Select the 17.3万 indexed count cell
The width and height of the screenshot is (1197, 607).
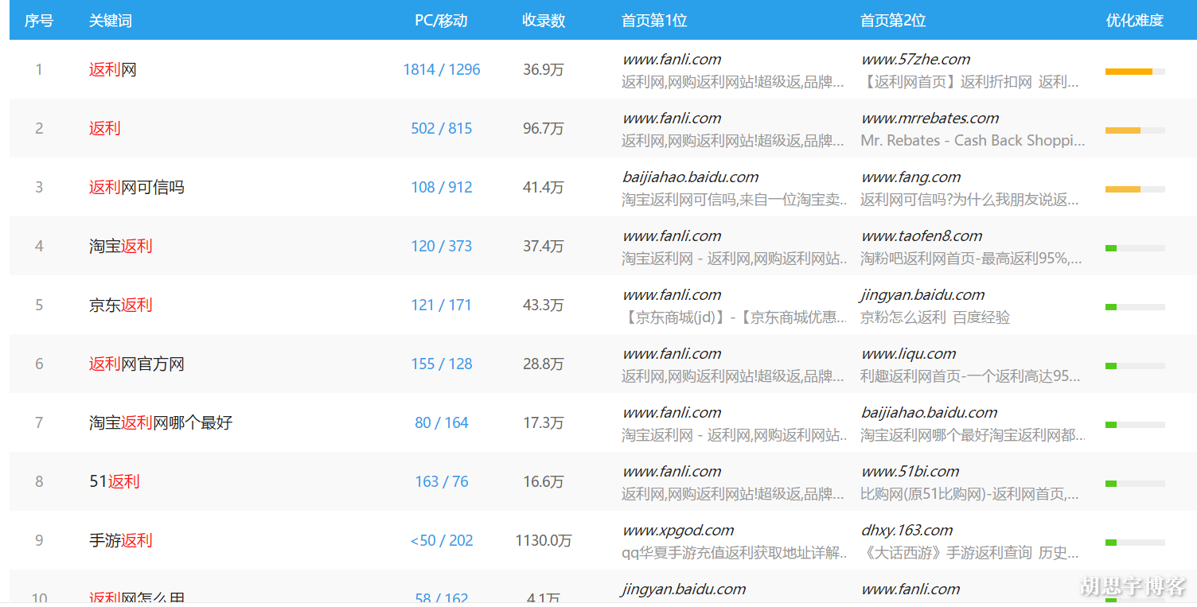tap(544, 423)
